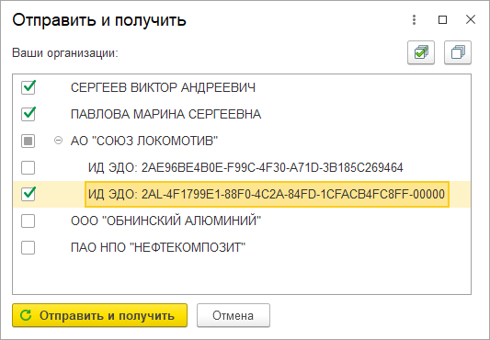Click the highlighted ИД ЭДО 2AL-4F1799E1 row text
The image size is (490, 340).
[267, 194]
